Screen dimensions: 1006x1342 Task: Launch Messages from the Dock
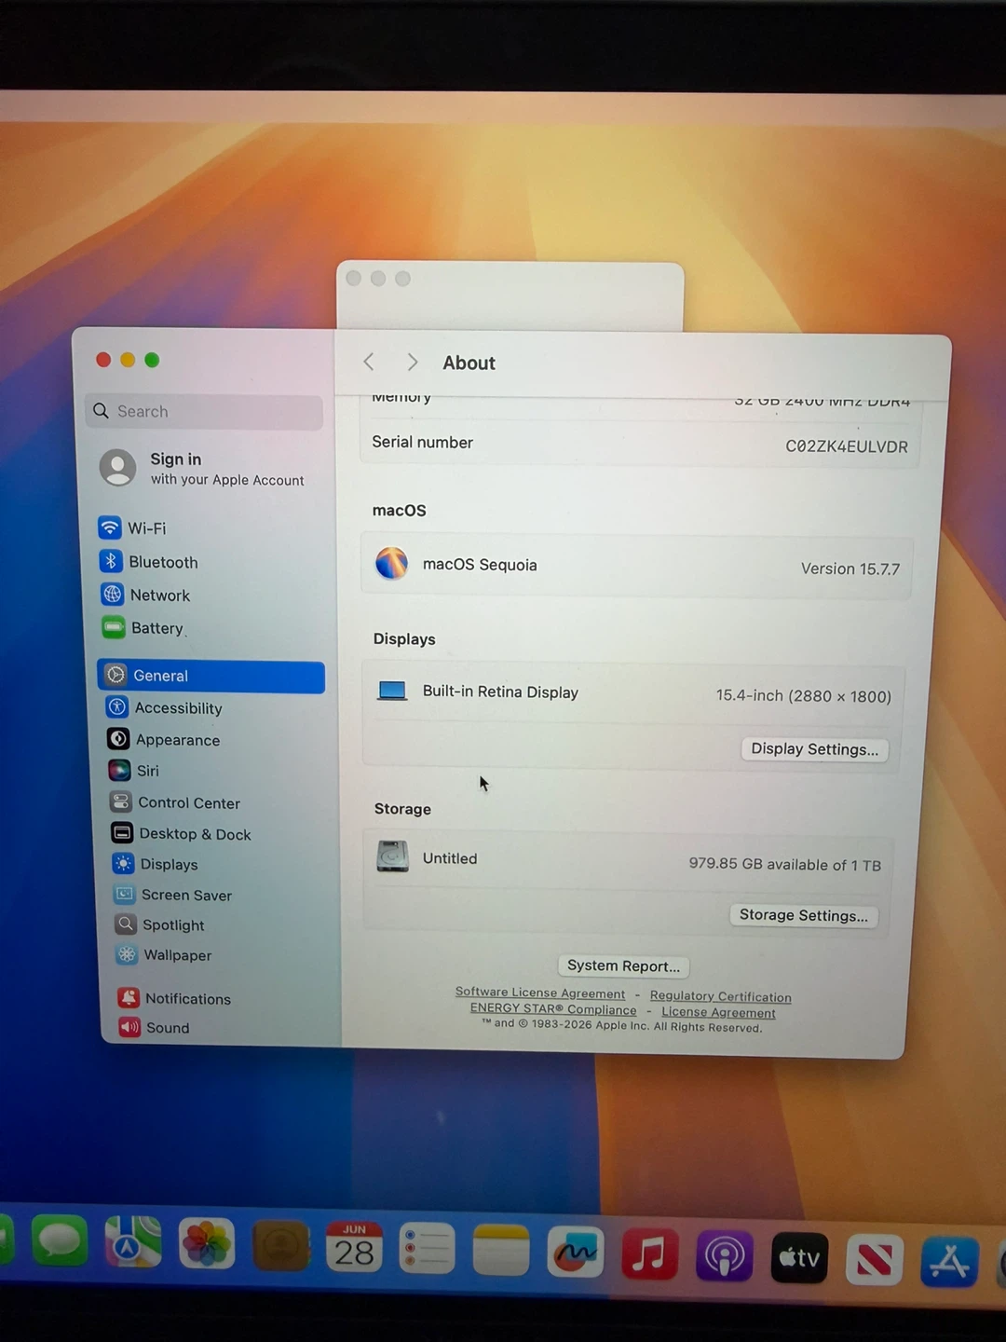(x=60, y=1242)
